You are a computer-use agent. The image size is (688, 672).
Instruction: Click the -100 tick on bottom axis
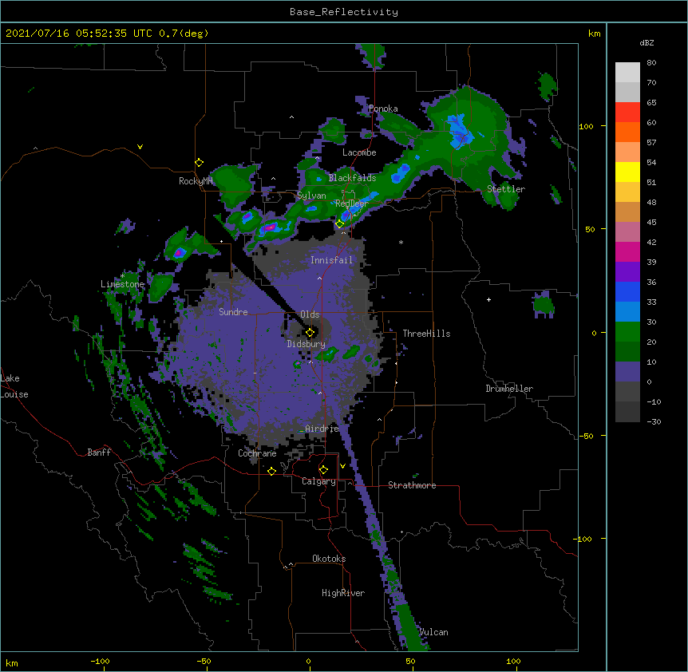coord(100,661)
